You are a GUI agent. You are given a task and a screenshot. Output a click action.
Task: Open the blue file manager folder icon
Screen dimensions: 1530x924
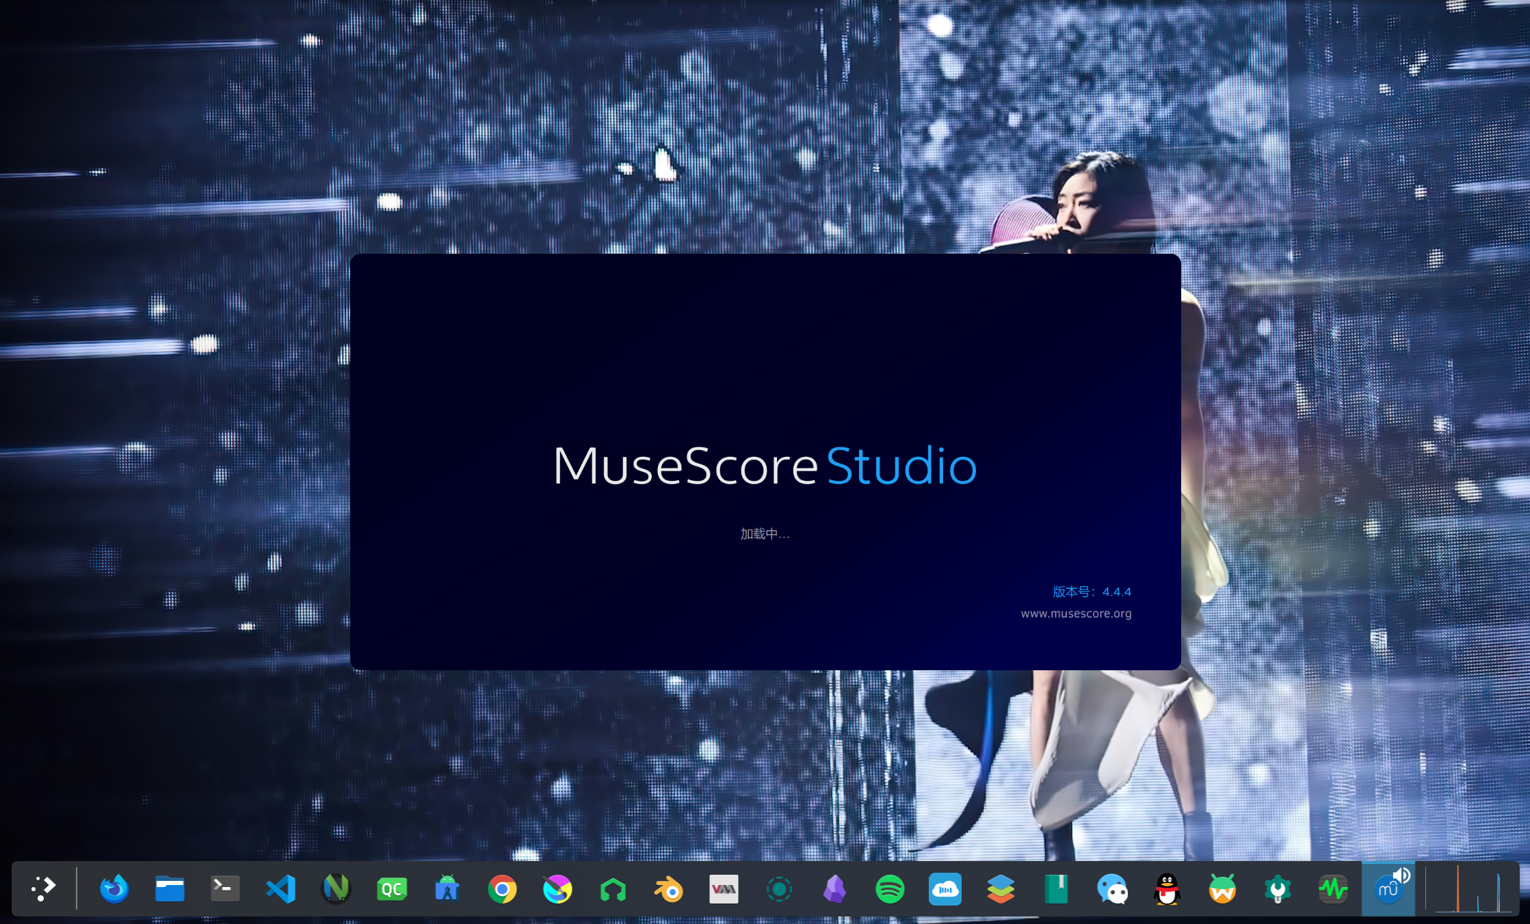[x=170, y=889]
